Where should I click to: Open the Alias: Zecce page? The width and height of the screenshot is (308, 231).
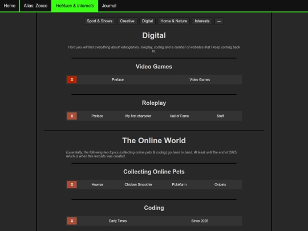pos(35,6)
